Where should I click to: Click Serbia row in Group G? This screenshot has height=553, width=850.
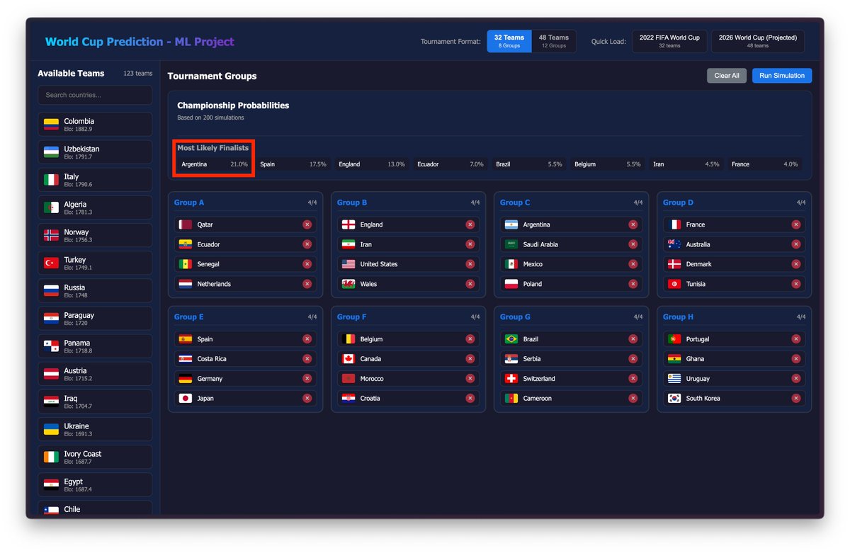click(x=572, y=359)
